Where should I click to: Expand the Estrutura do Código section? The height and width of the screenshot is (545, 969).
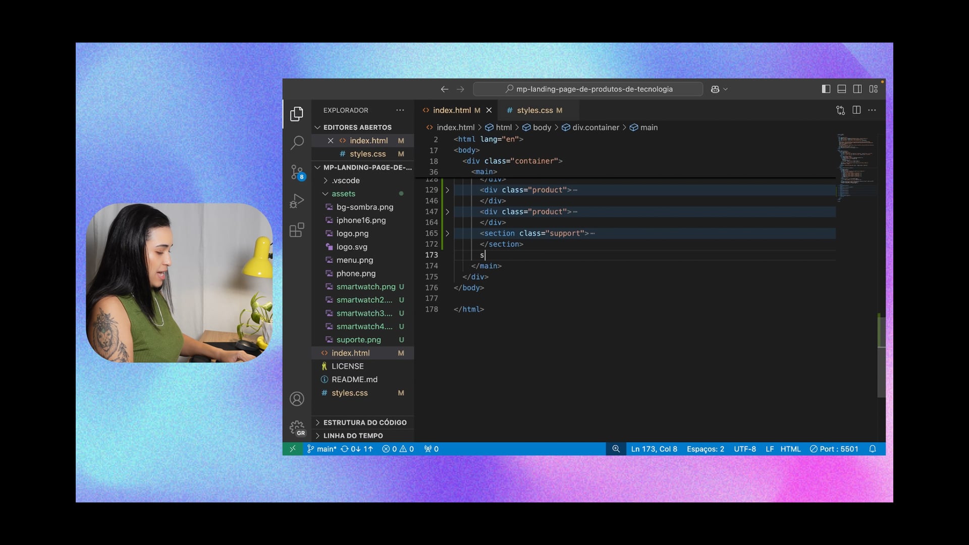pos(364,422)
